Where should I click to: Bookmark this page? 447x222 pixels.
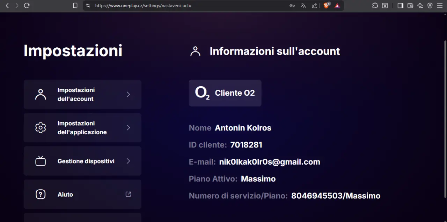click(75, 6)
